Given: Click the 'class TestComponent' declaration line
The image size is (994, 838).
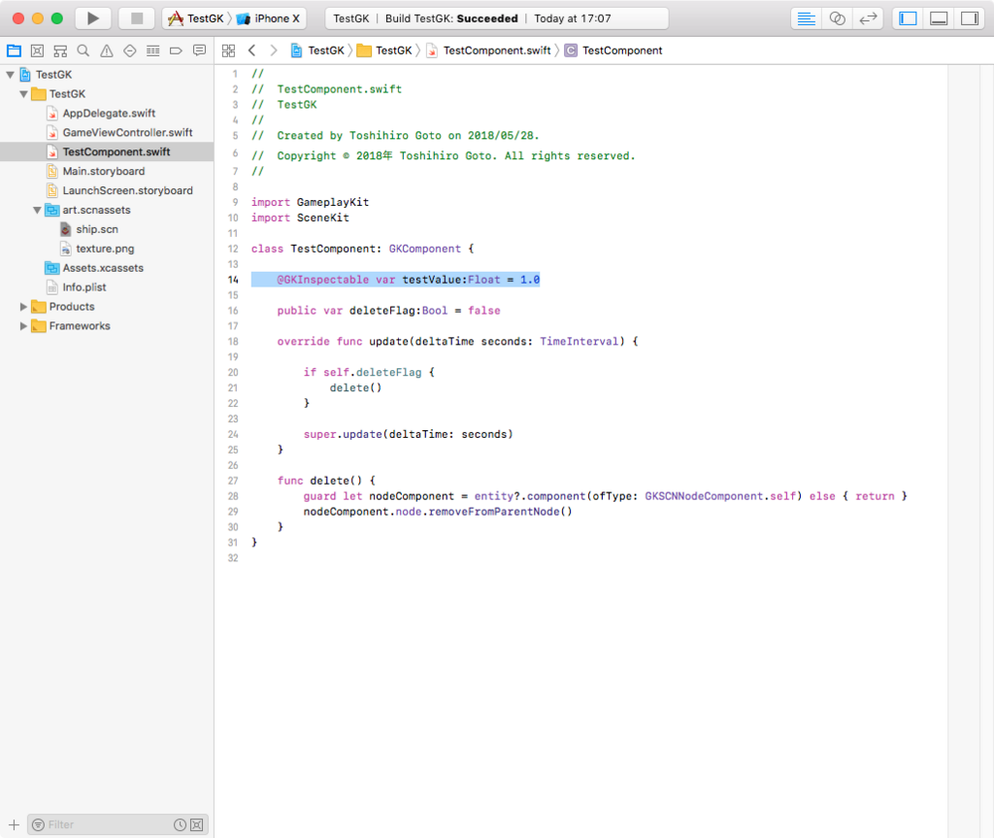Looking at the screenshot, I should coord(363,249).
